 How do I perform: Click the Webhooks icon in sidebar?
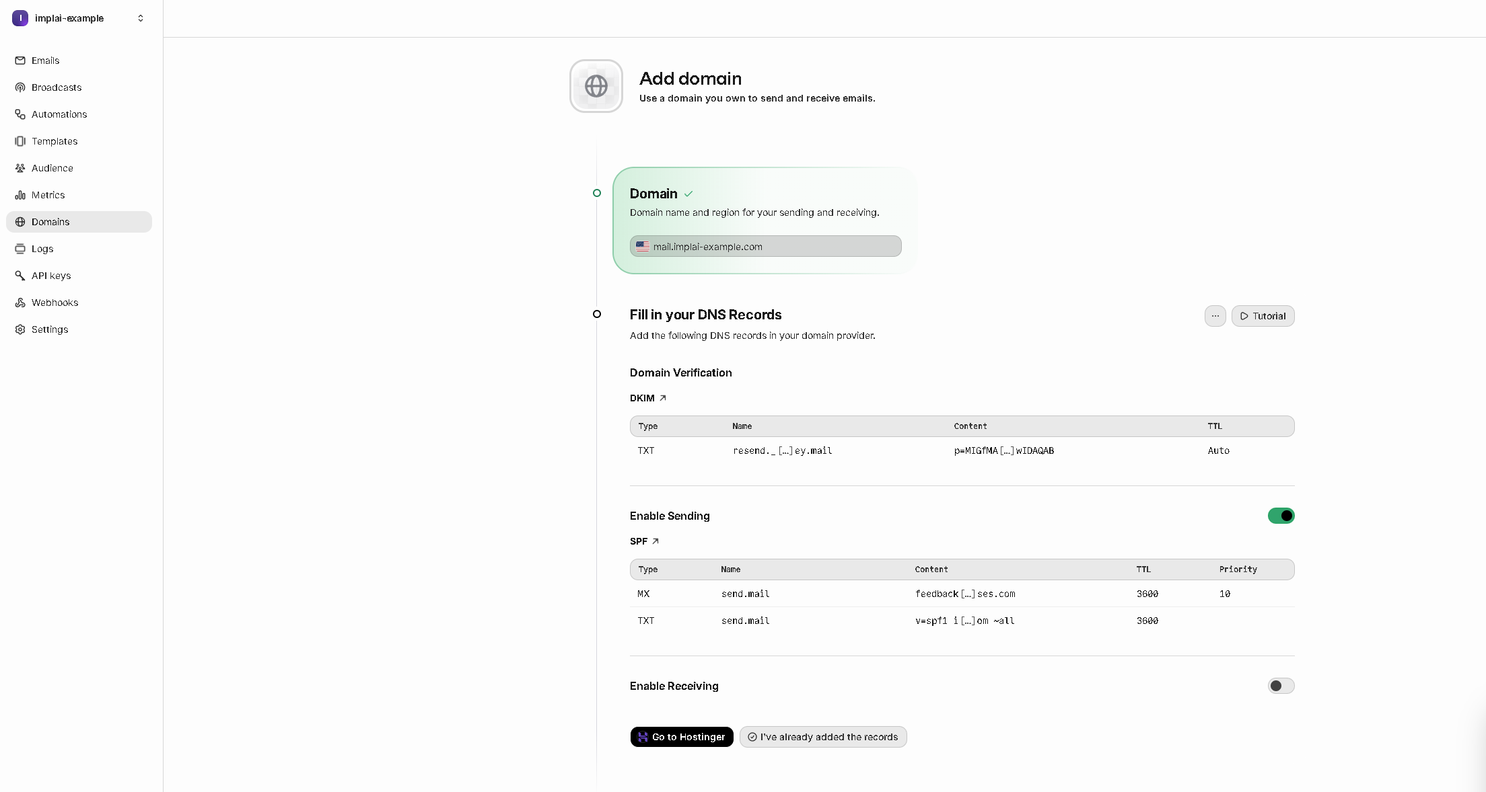pyautogui.click(x=20, y=303)
